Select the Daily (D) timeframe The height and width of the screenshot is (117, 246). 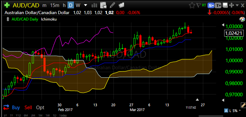pyautogui.click(x=71, y=5)
